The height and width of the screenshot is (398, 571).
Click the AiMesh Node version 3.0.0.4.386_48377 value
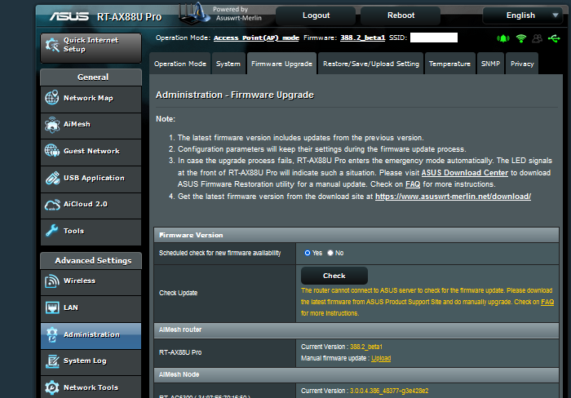pyautogui.click(x=389, y=391)
